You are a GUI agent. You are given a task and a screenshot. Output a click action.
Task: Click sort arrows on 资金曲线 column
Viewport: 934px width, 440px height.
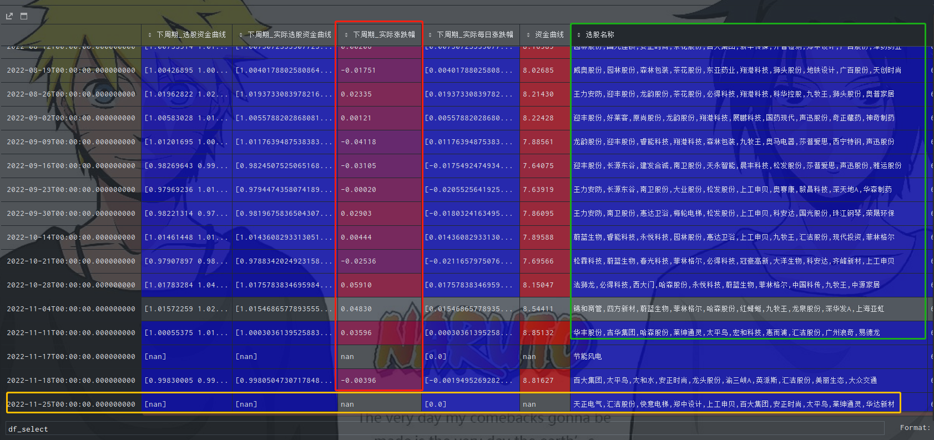(528, 35)
